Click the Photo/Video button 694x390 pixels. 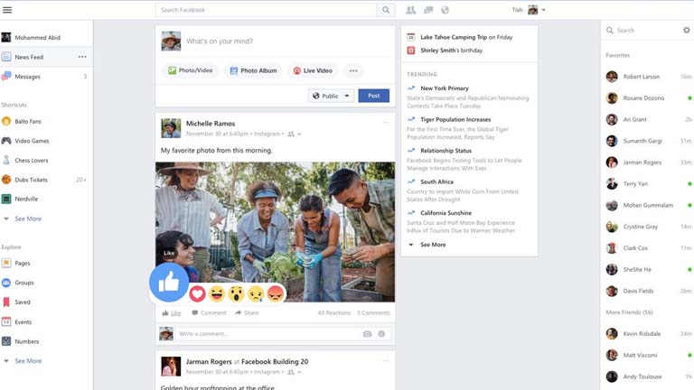click(x=191, y=70)
